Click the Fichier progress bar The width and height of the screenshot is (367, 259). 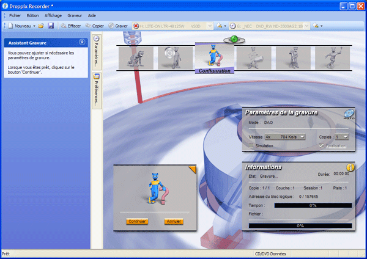click(x=300, y=225)
